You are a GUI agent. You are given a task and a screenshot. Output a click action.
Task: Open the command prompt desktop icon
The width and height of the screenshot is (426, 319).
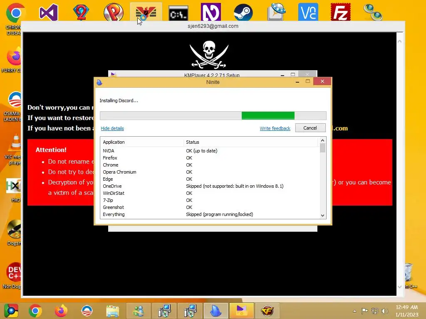coord(178,14)
